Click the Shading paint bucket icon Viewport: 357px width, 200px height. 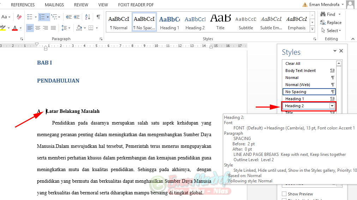pyautogui.click(x=79, y=28)
